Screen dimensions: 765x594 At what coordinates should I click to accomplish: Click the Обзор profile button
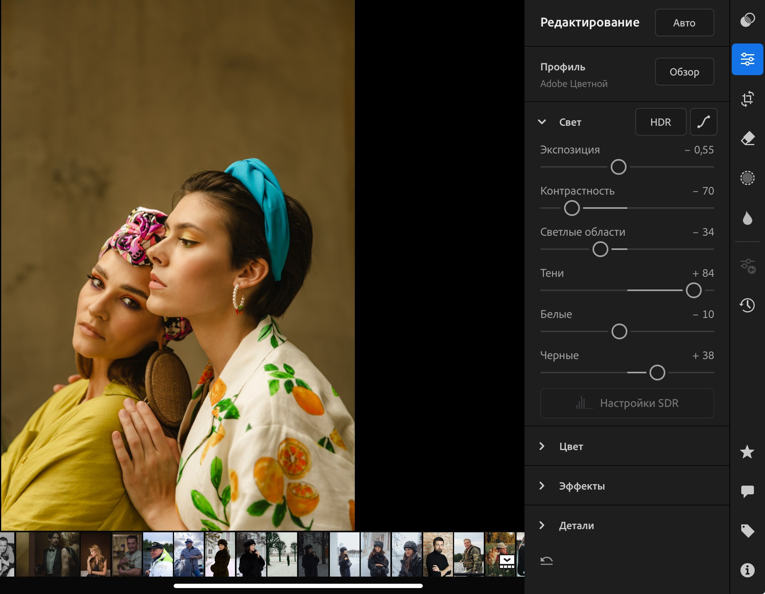click(684, 72)
